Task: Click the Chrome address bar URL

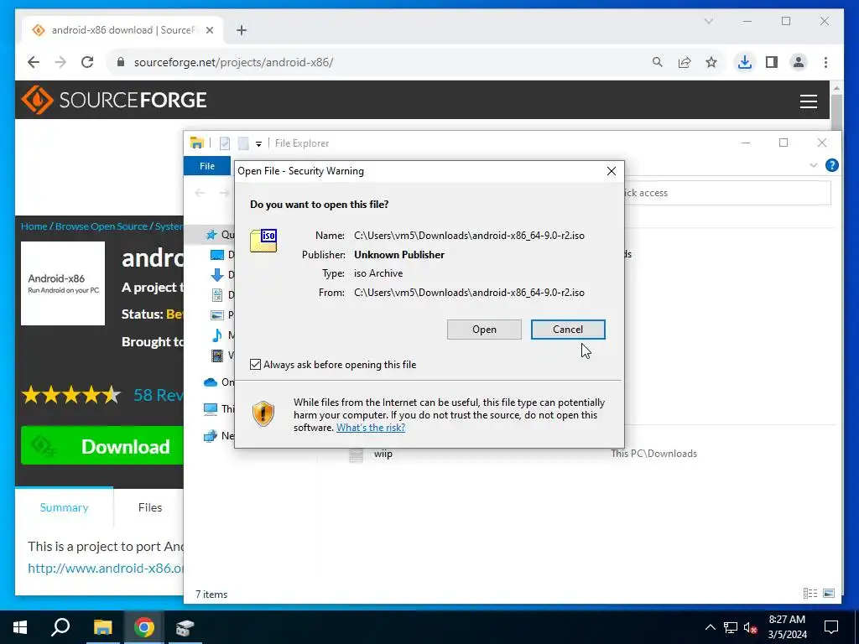Action: 233,62
